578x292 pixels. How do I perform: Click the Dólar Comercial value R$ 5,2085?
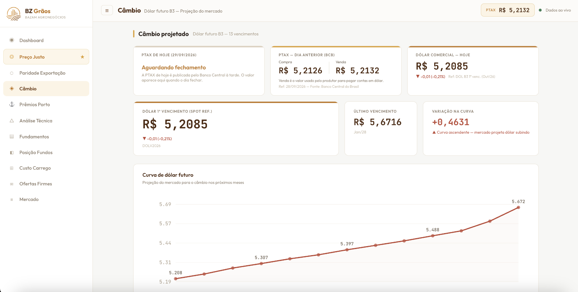point(442,66)
